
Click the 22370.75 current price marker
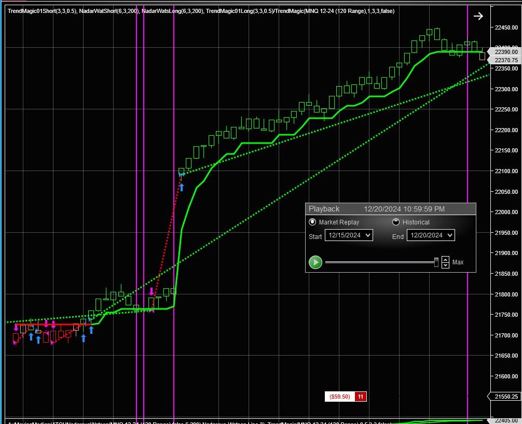504,60
